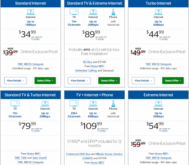Click the Phone icon in TV + Internet + Phone
189x165 pixels.
click(113, 104)
